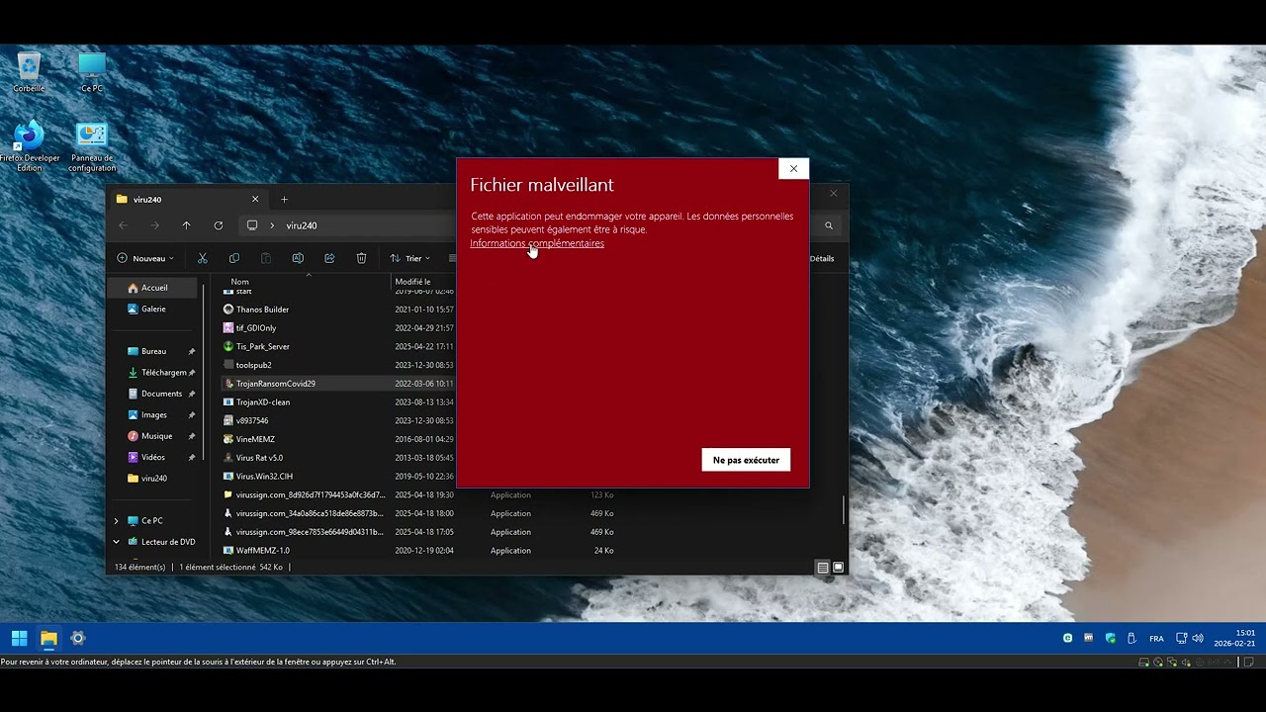Click the Explorer forward arrow
Viewport: 1266px width, 712px height.
(x=154, y=225)
